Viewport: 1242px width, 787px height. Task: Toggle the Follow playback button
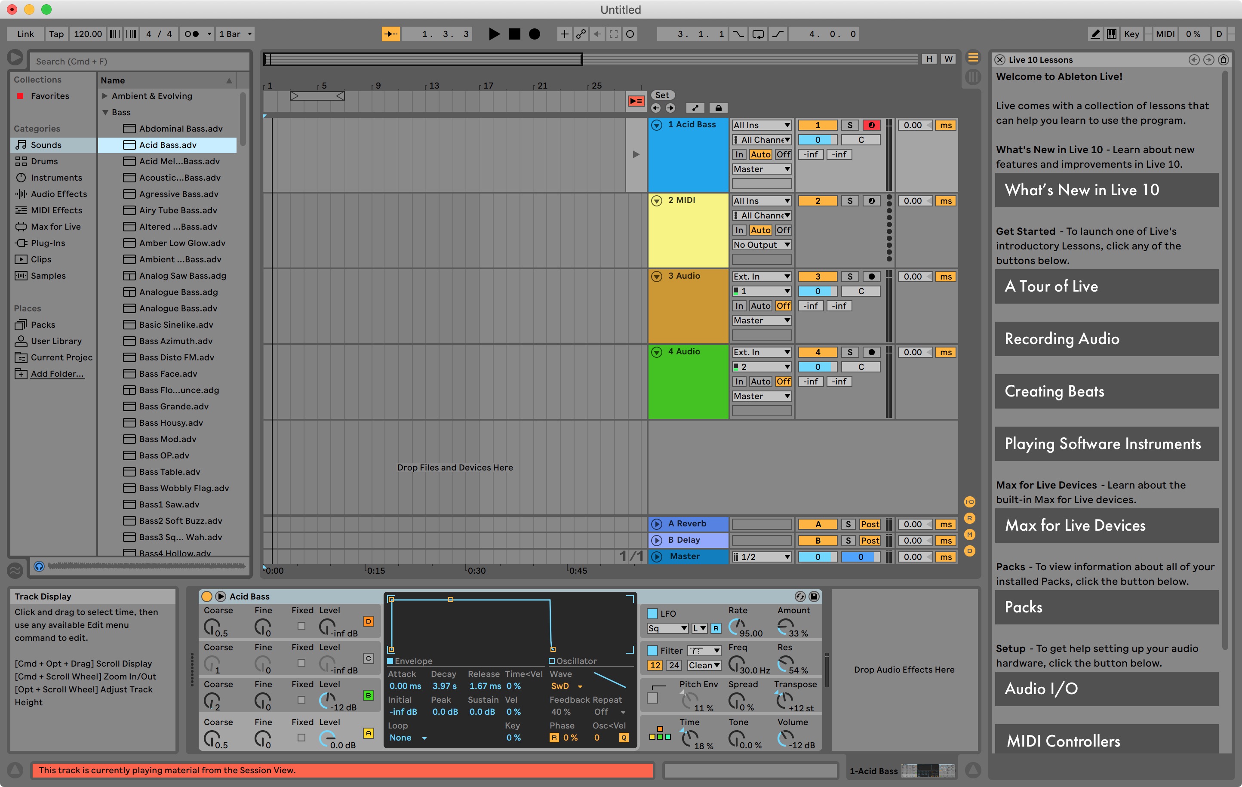pyautogui.click(x=390, y=34)
